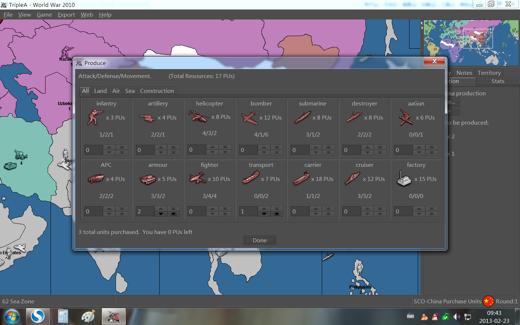
Task: Set armour quantity to zero
Action: [174, 214]
